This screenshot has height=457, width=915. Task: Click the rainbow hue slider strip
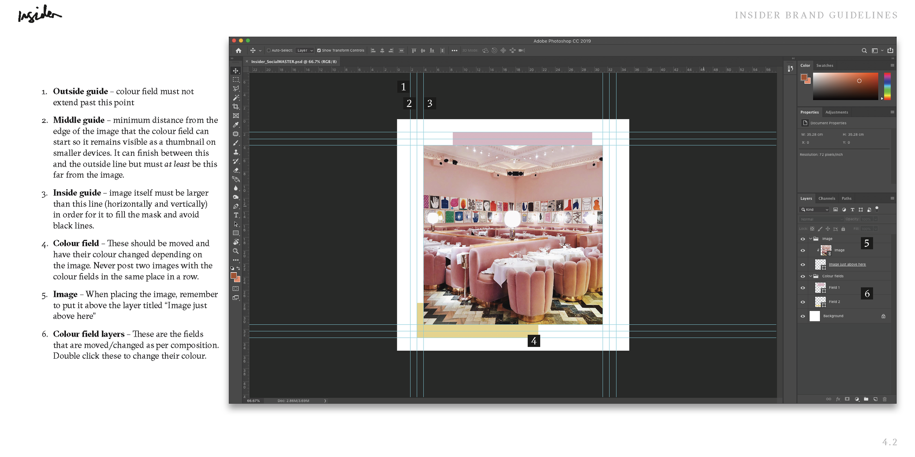click(887, 86)
